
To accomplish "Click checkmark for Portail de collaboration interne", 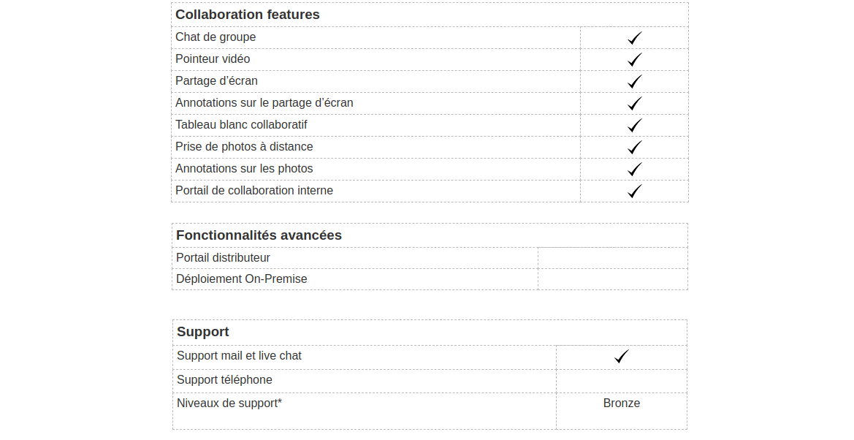I will [635, 191].
